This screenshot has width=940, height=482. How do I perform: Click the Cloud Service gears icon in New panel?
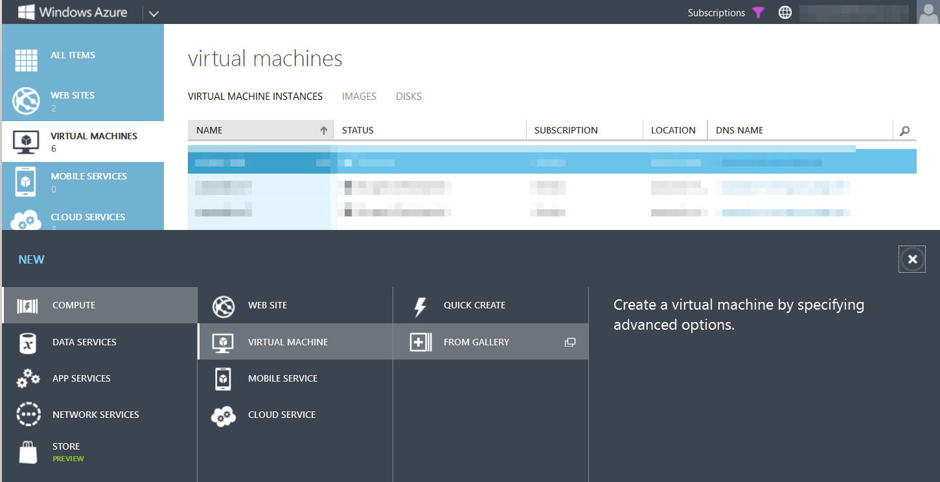224,416
